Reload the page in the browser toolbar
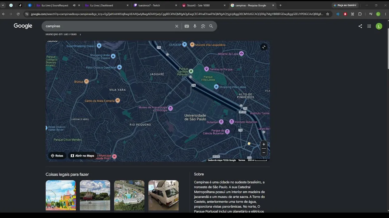The image size is (389, 218). (18, 14)
